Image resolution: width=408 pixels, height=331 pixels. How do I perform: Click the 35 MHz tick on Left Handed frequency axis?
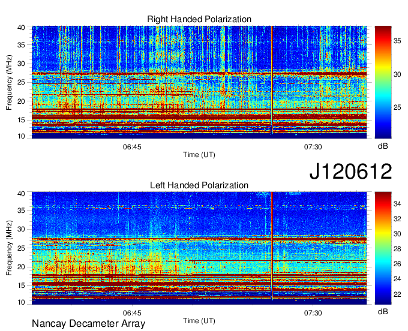22,210
